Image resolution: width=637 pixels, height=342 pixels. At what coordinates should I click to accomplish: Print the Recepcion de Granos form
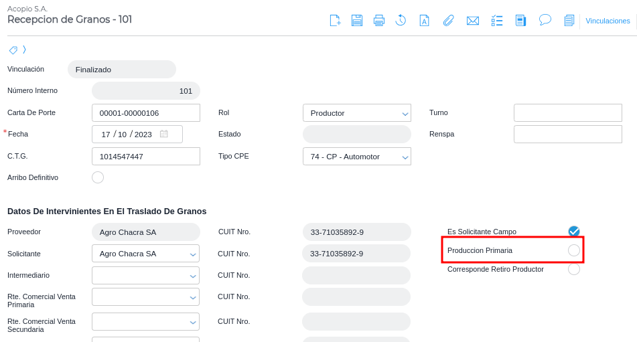pyautogui.click(x=379, y=21)
